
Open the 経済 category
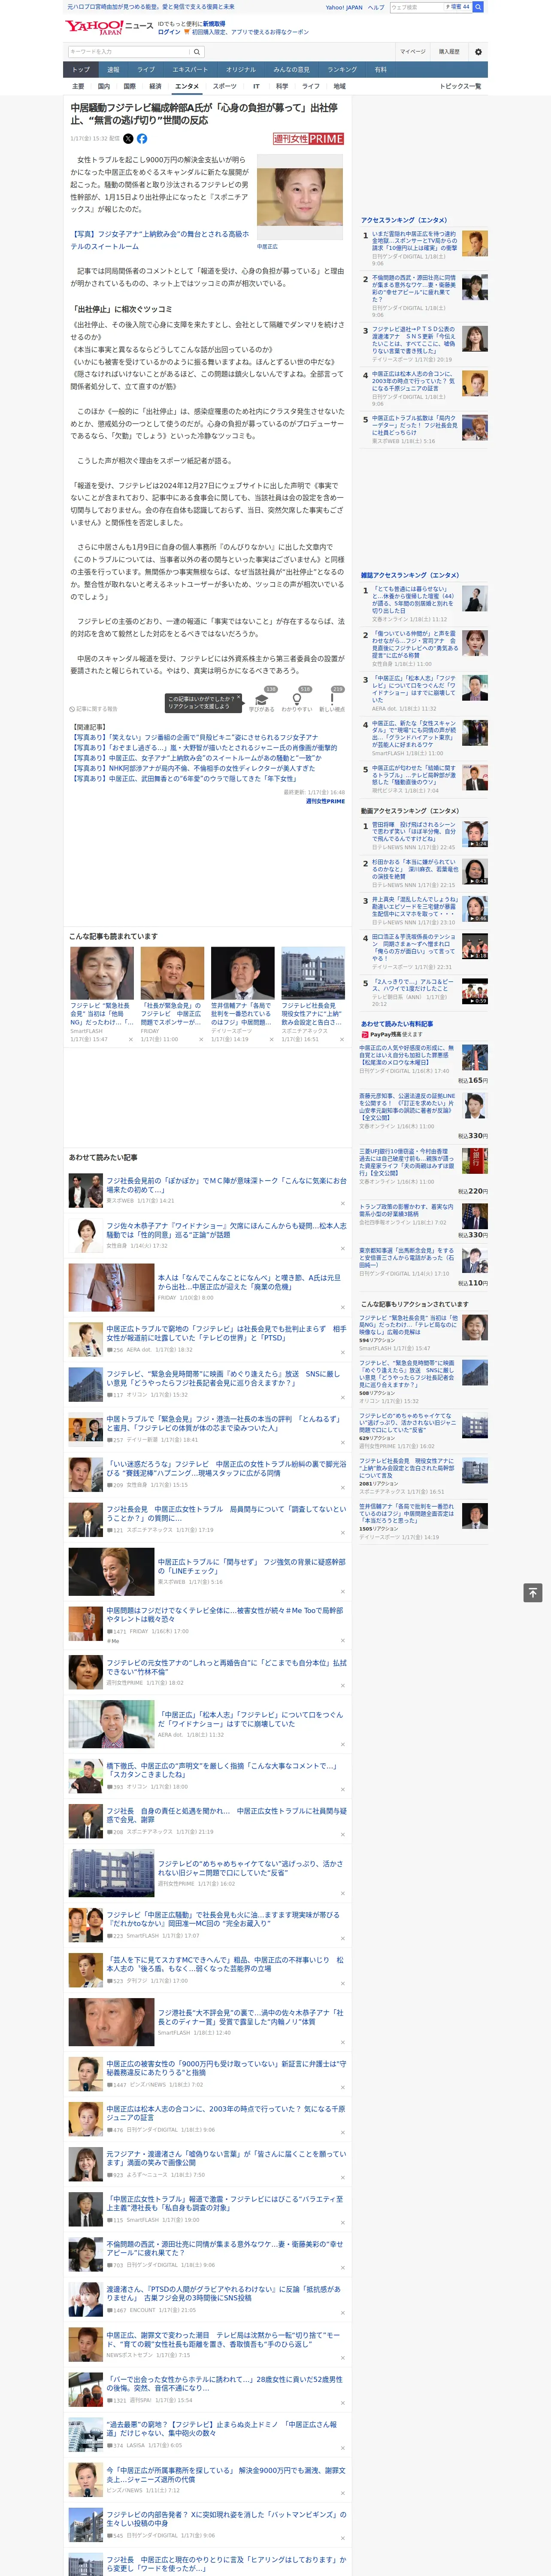[155, 86]
